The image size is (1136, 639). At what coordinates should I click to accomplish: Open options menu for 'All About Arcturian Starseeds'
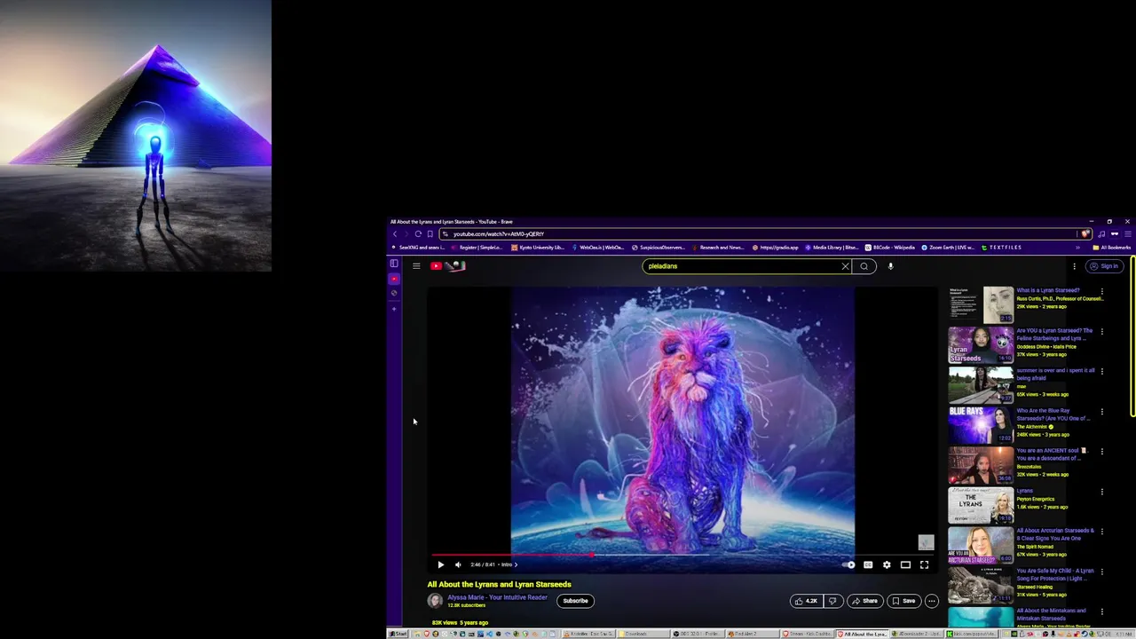coord(1102,532)
